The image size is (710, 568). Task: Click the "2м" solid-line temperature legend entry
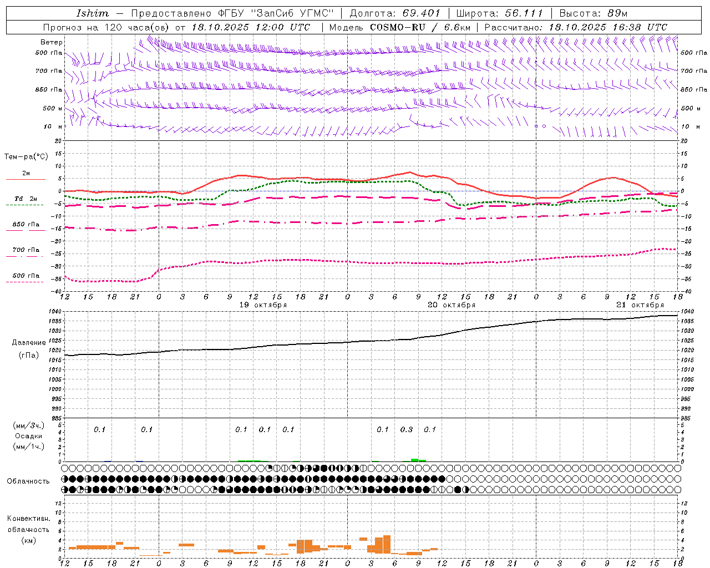coord(26,174)
